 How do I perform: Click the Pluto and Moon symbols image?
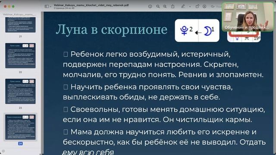tap(197, 31)
